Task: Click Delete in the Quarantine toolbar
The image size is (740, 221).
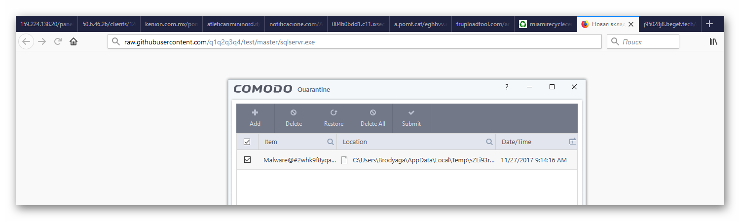Action: (294, 118)
